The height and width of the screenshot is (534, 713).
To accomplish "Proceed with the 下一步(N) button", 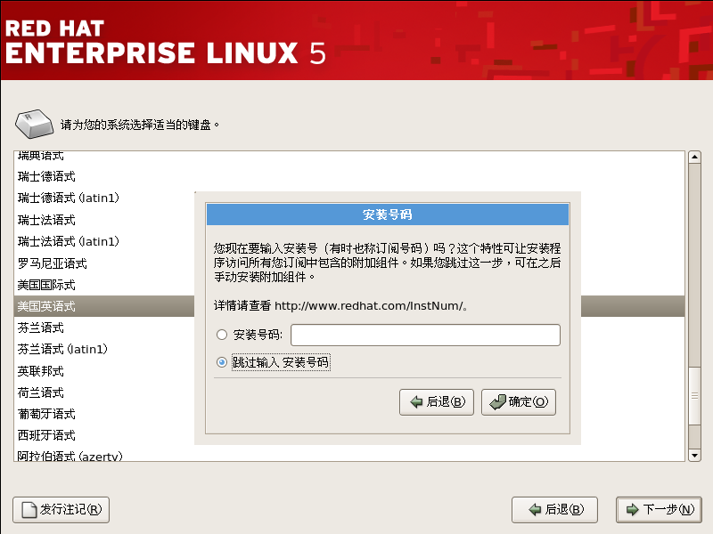I will pos(659,509).
